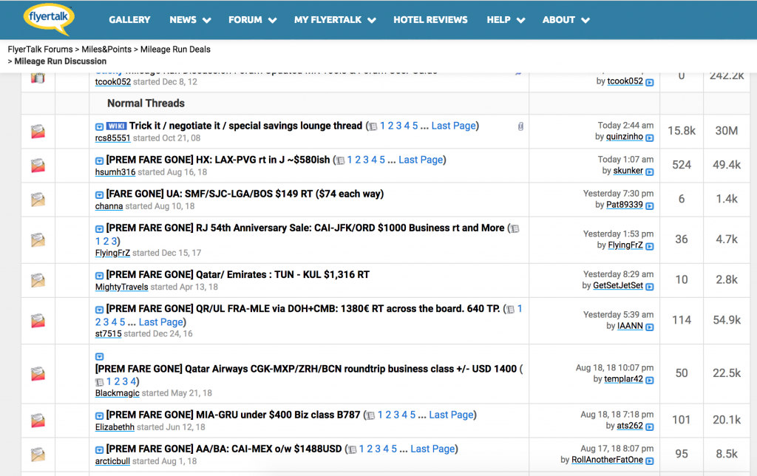Go to last post icon next to IAANN
The width and height of the screenshot is (757, 476).
650,327
